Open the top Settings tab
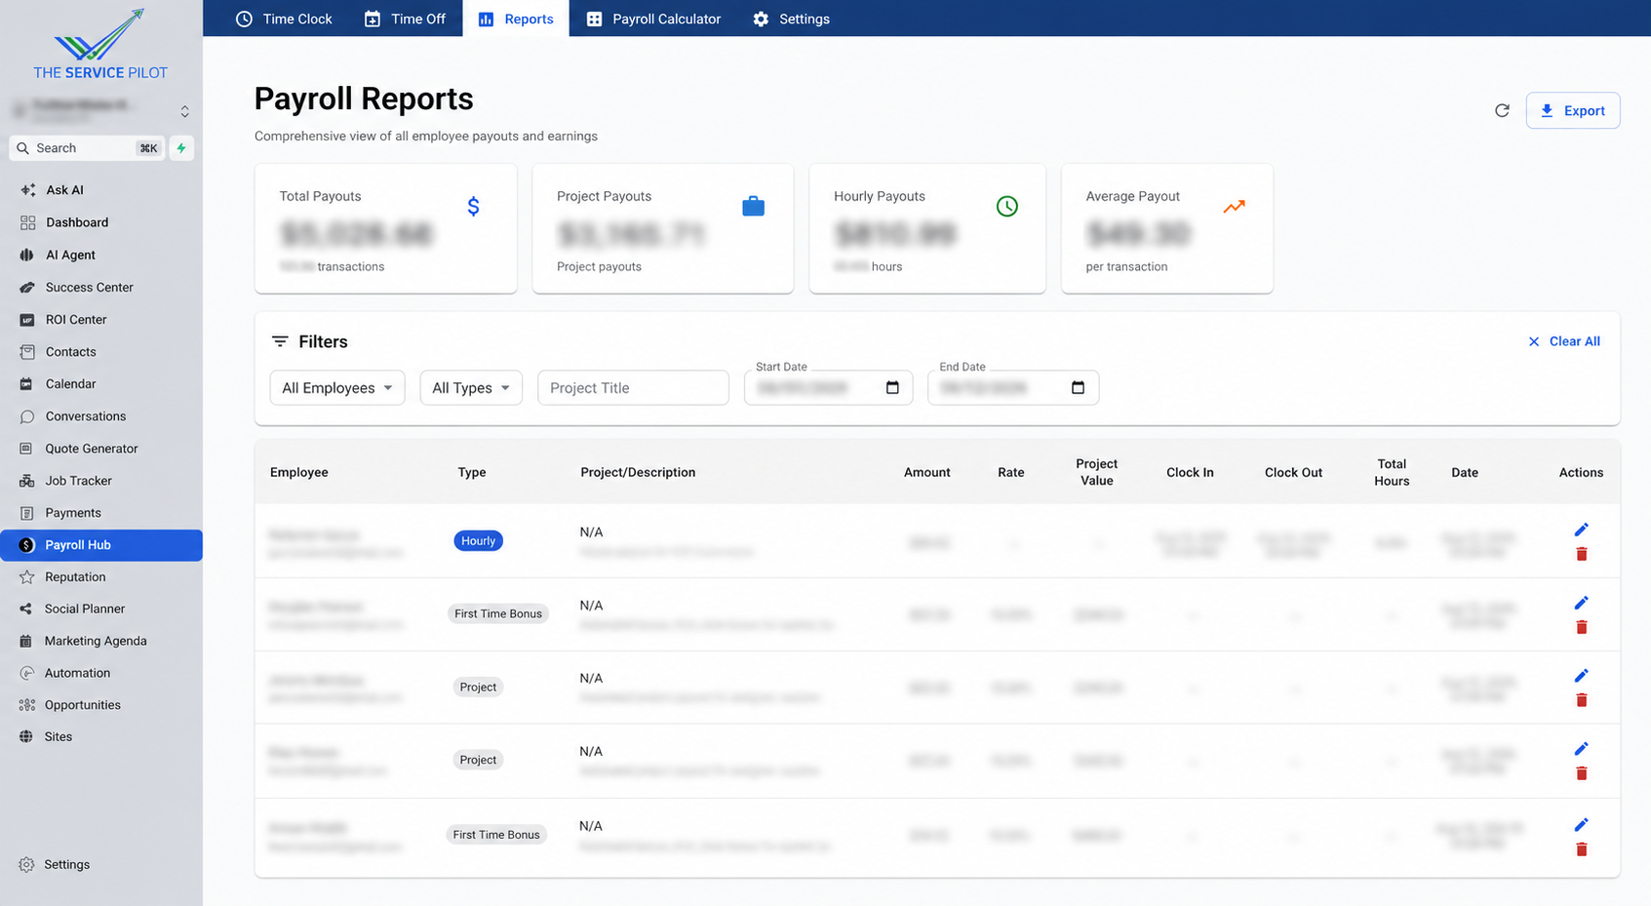Screen dimensions: 1651x906 [x=791, y=19]
